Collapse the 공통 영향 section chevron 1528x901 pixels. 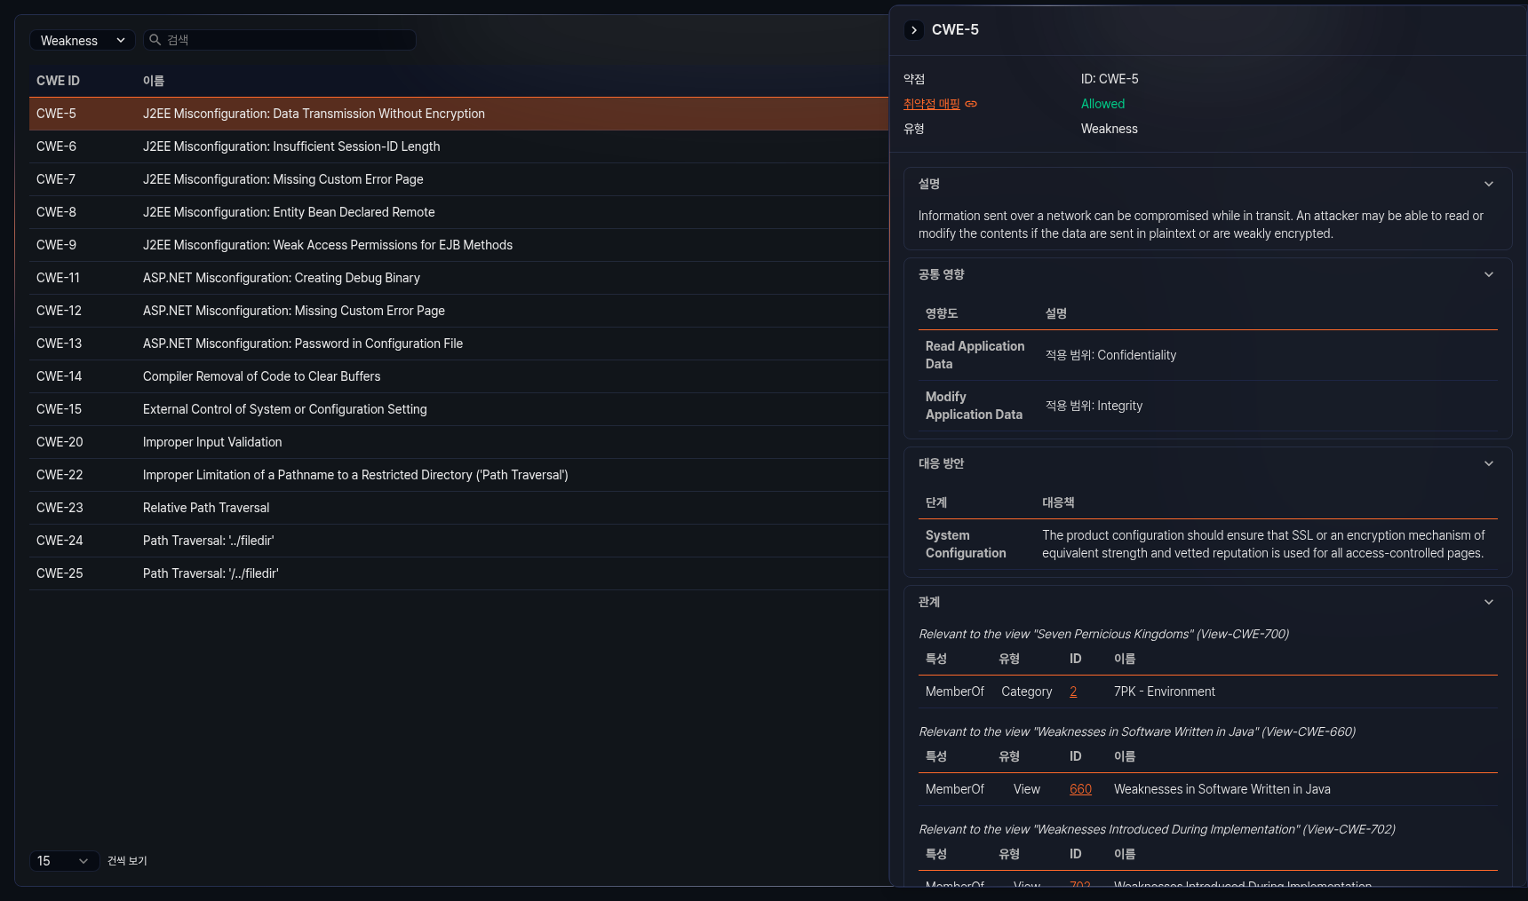click(1489, 274)
